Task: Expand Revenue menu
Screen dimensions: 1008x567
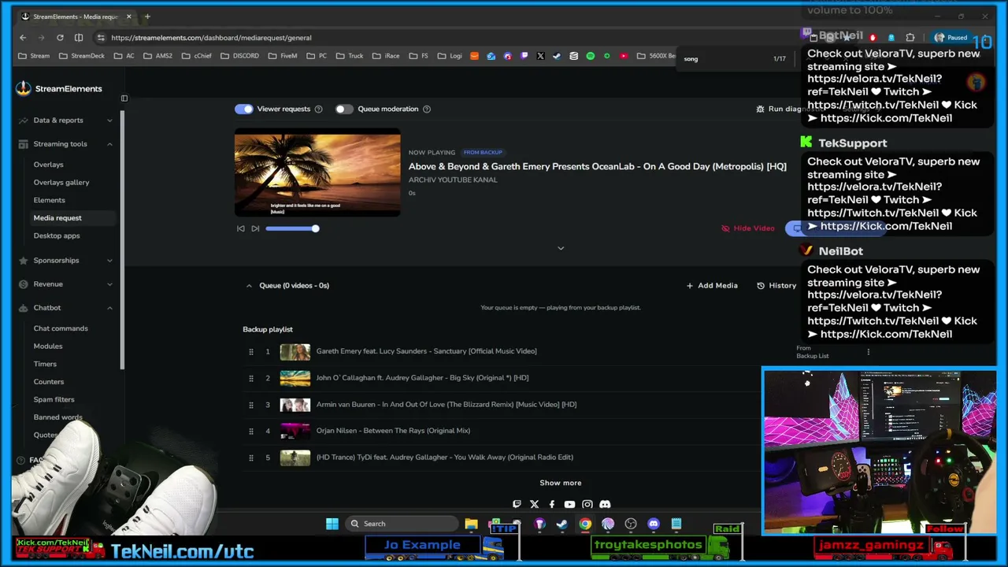Action: 65,284
